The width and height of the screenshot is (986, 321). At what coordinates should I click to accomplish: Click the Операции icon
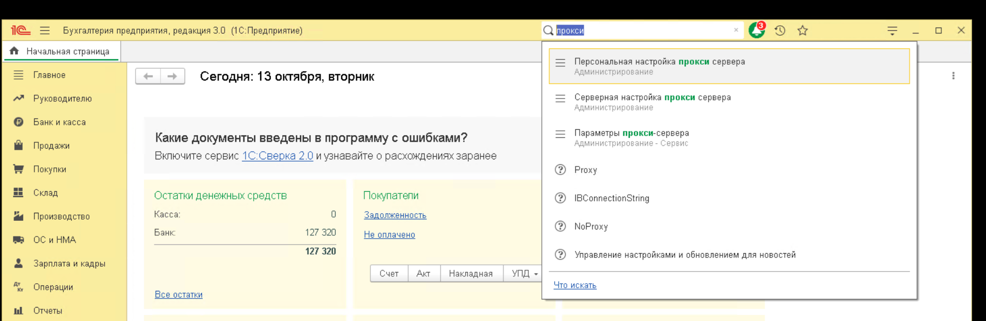click(18, 287)
